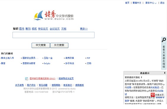Screen dimensions: 167x109
Task: Open 图书被引用情况报告 (2012) link
Action: coord(43,78)
